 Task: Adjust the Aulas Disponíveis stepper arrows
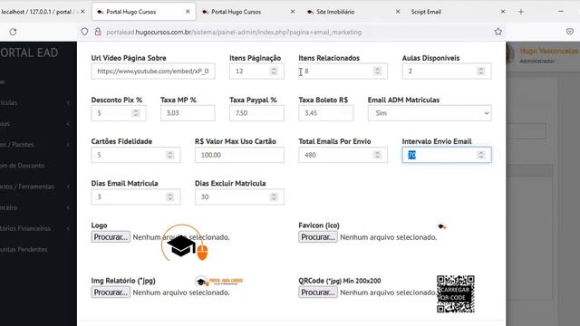(x=481, y=71)
